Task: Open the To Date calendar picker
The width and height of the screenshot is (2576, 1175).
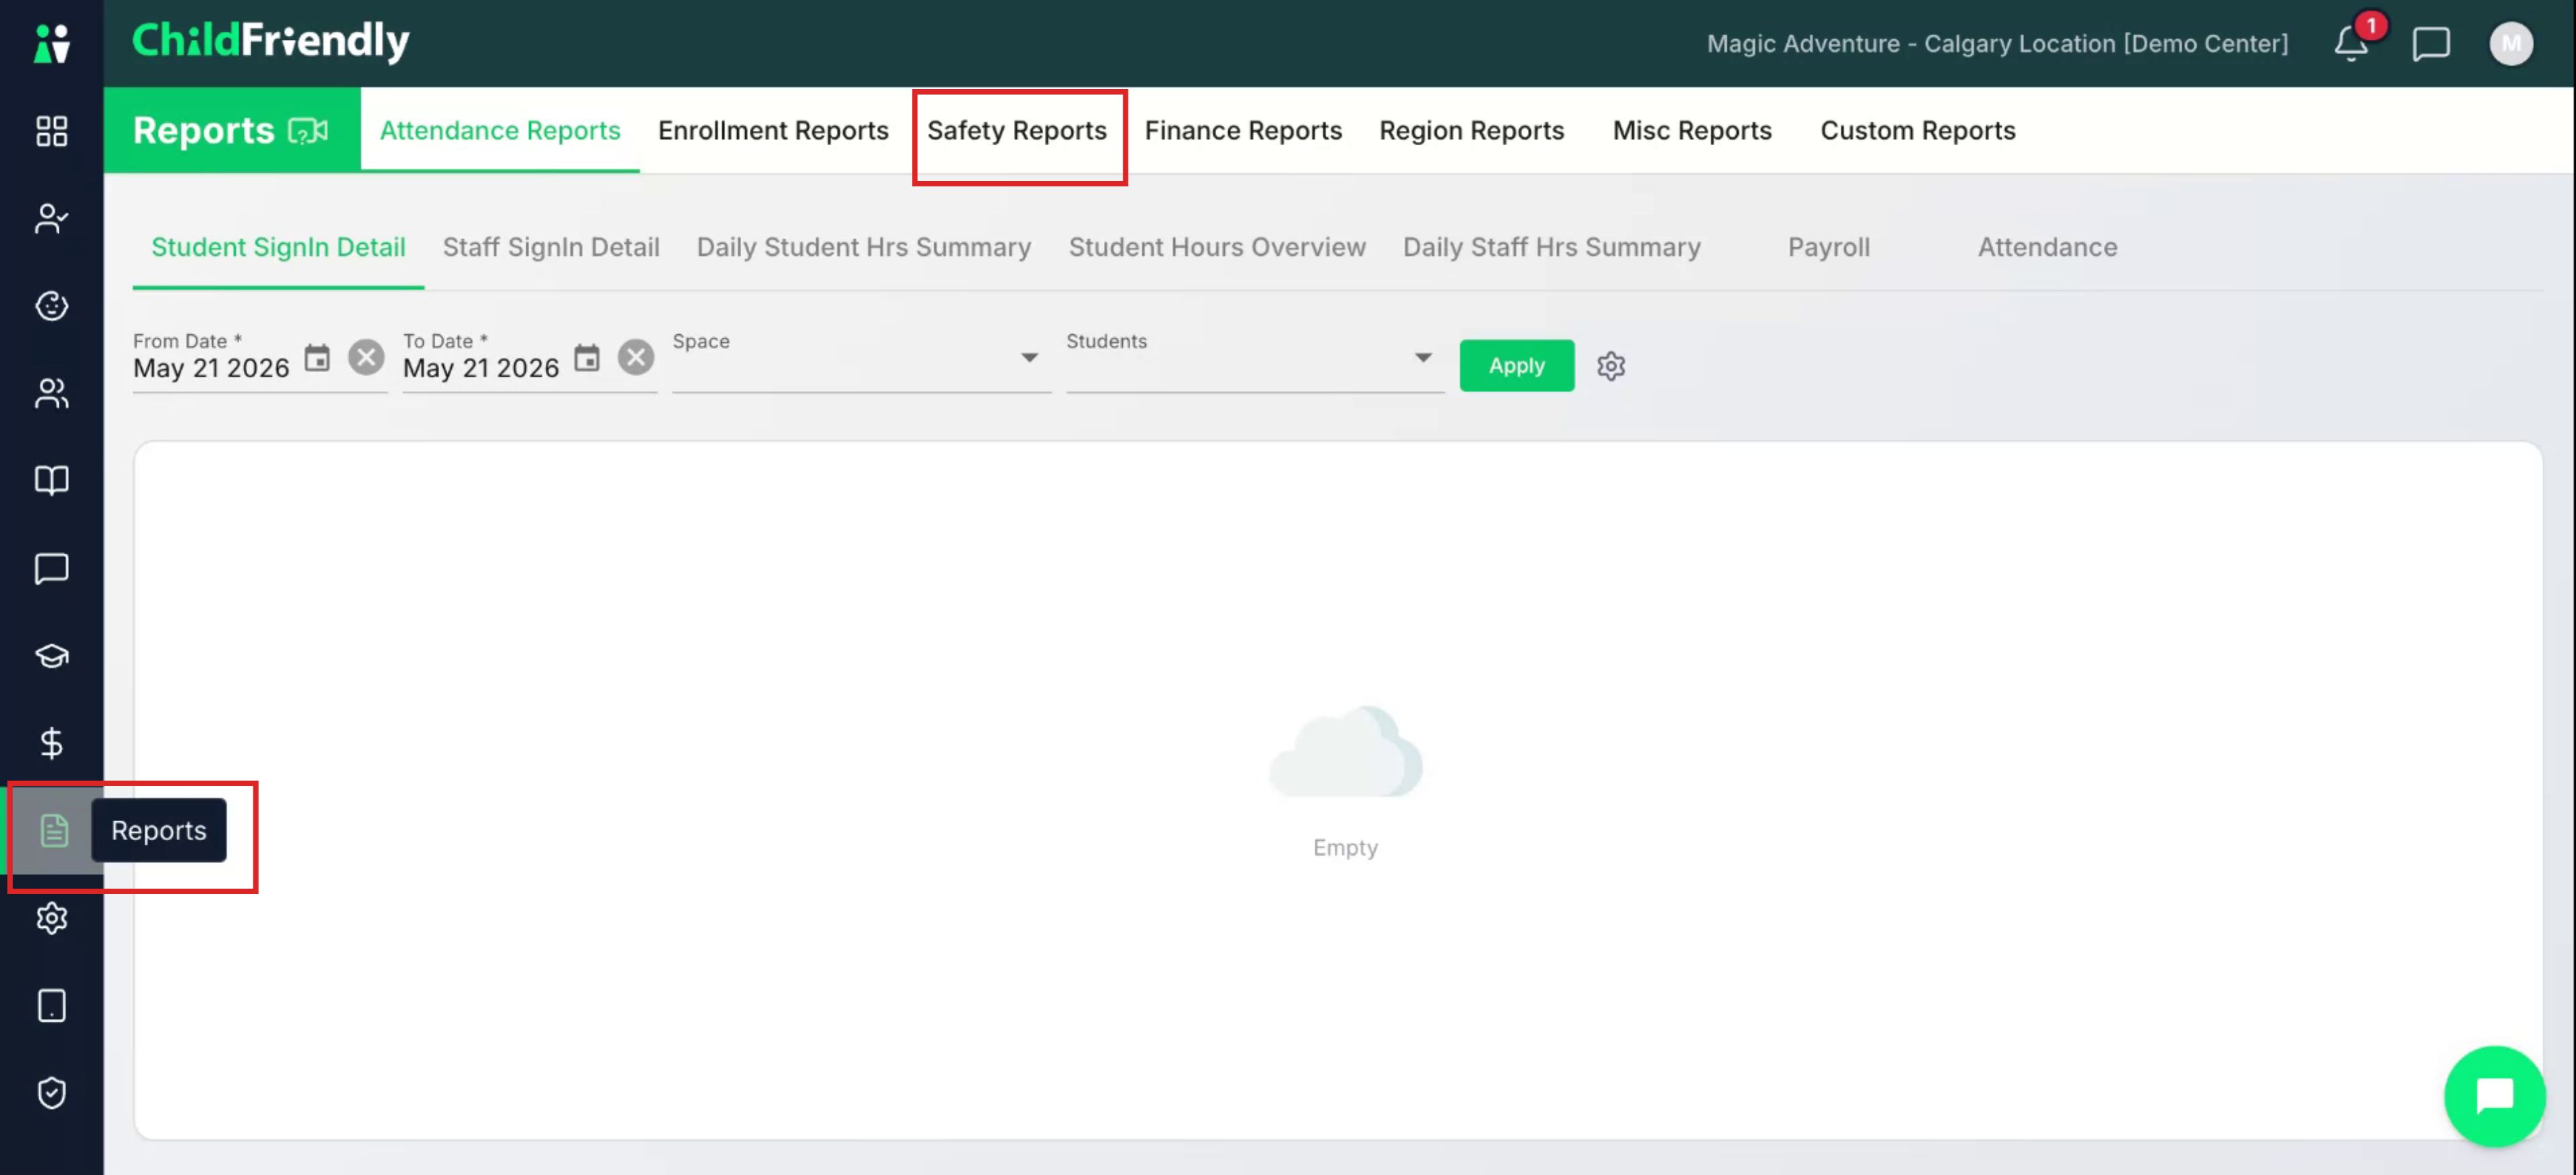Action: click(587, 358)
